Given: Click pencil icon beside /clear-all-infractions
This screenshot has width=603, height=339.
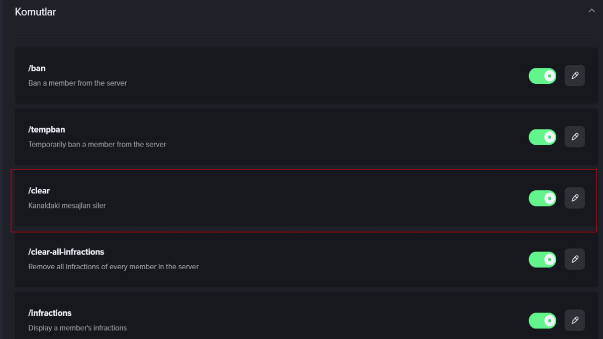Looking at the screenshot, I should (x=574, y=259).
